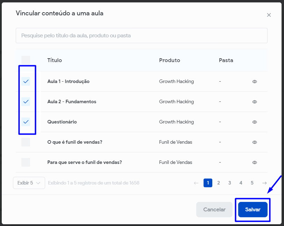The height and width of the screenshot is (226, 284).
Task: Deselect the Aula 2 - Fundamentos row
Action: tap(26, 102)
